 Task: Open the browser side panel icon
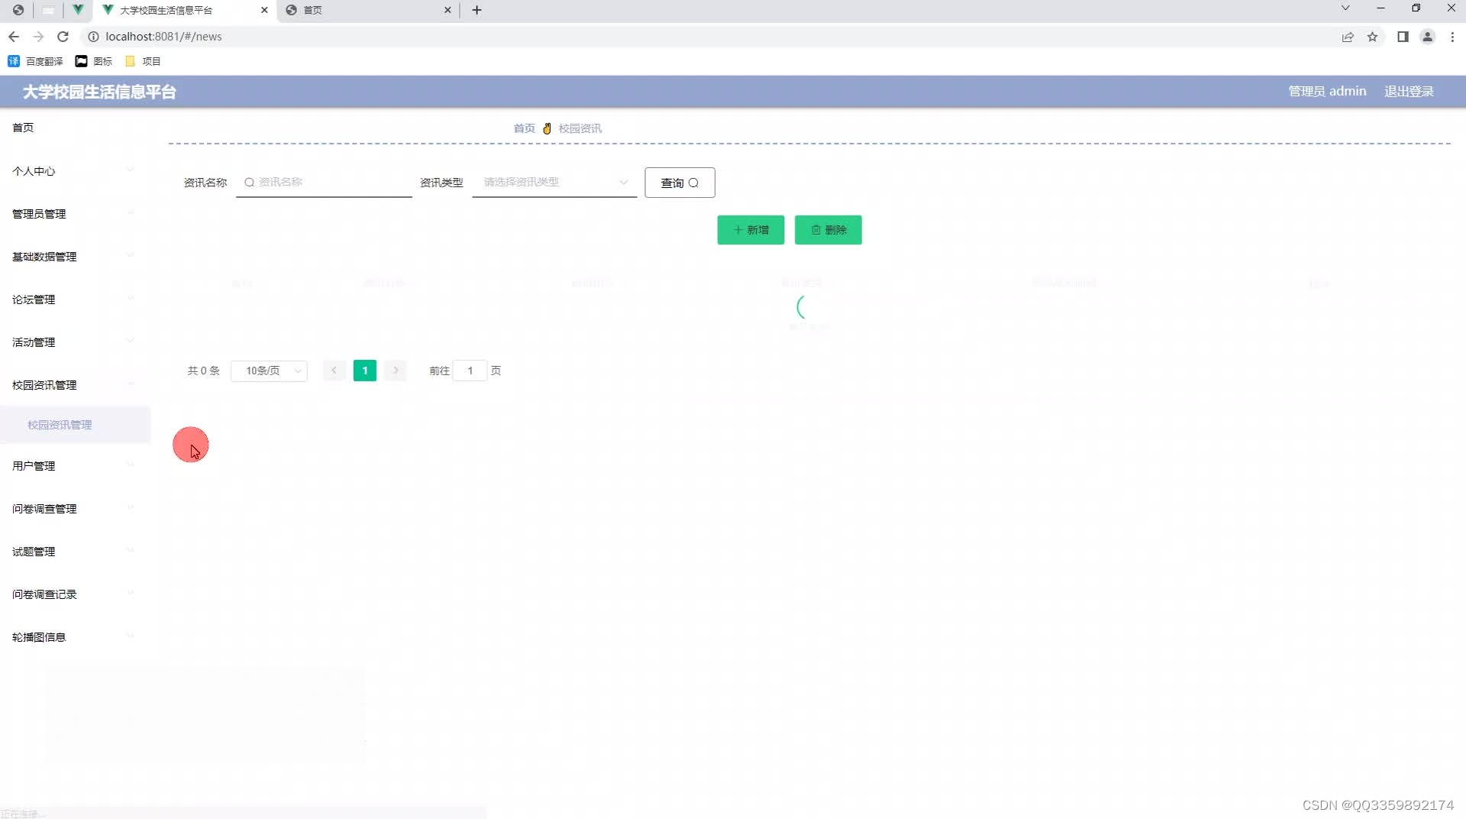click(x=1403, y=37)
